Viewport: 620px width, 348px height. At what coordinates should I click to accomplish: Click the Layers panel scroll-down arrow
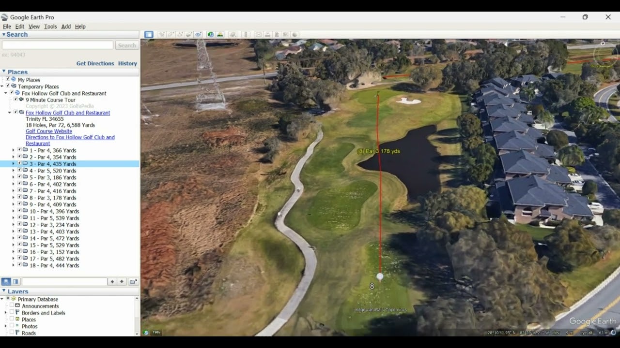[x=137, y=333]
